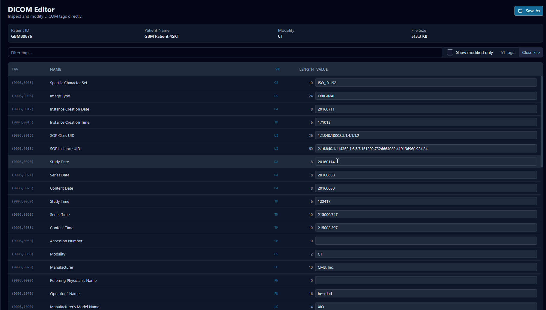546x310 pixels.
Task: Focus the Filter tags search field
Action: click(x=225, y=53)
